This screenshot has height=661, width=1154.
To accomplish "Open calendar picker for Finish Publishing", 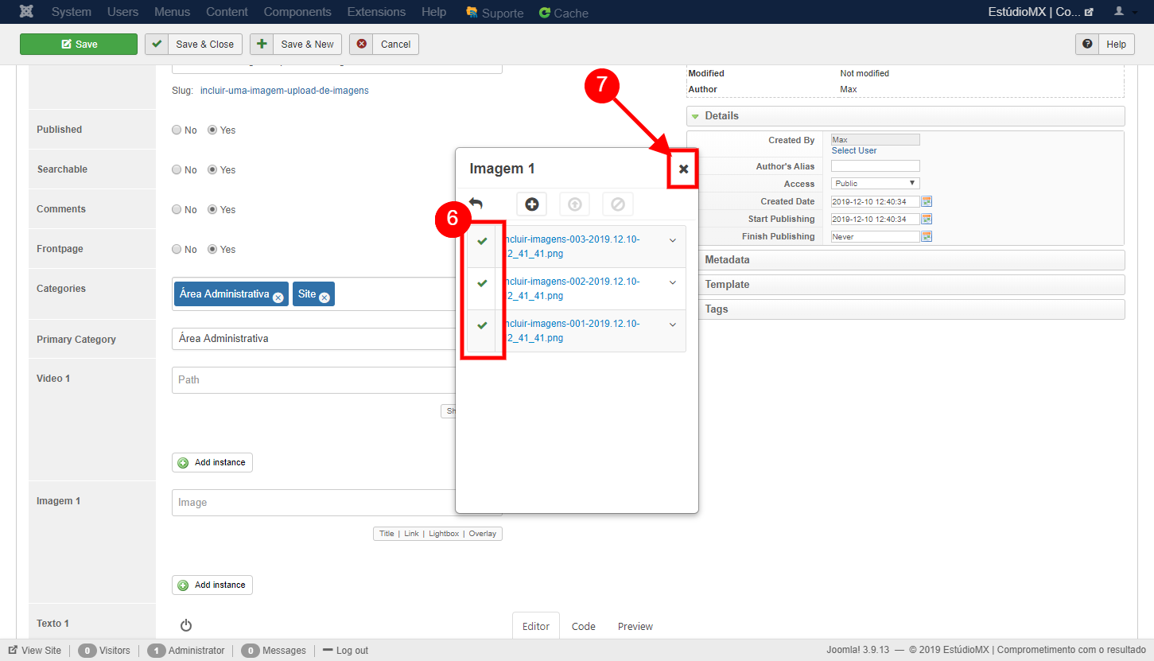I will [x=927, y=236].
